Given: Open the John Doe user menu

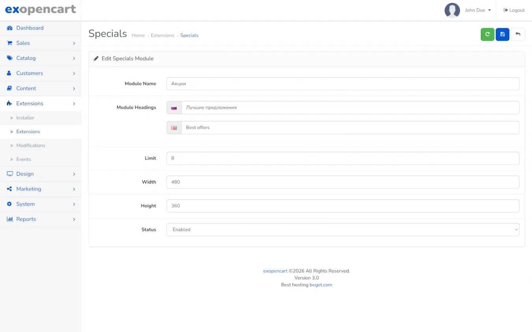Looking at the screenshot, I should (x=478, y=10).
